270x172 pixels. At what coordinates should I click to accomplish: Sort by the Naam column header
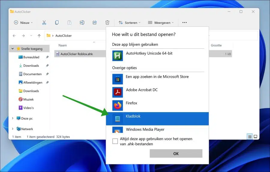click(x=62, y=45)
